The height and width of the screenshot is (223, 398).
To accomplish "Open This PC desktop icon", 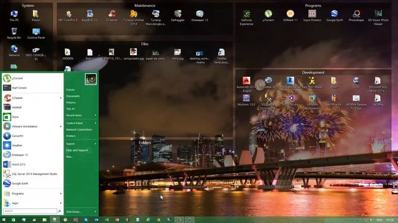I will click(x=14, y=15).
